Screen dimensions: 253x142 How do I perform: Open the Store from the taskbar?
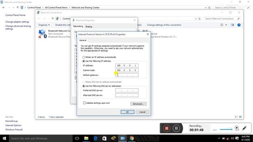(x=104, y=138)
